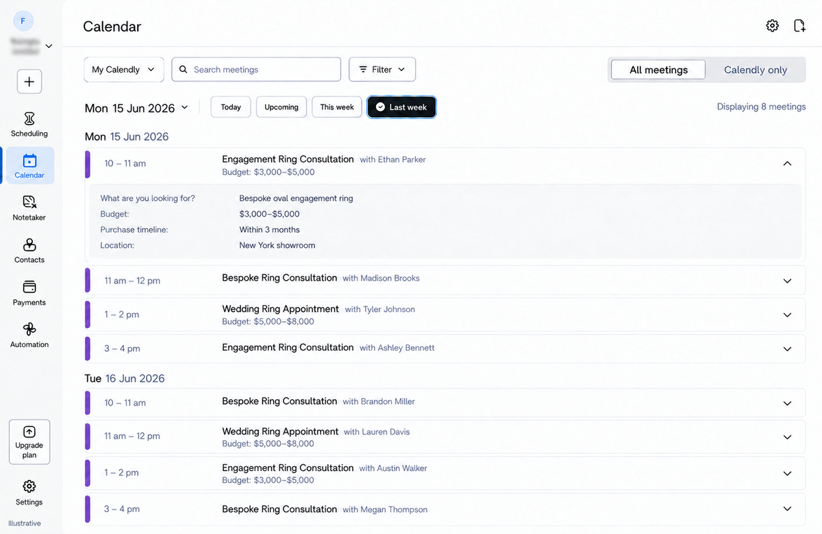Click the Calendar page title
822x534 pixels.
click(112, 27)
